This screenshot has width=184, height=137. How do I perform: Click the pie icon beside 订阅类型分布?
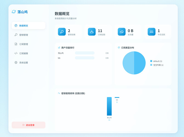click(119, 48)
